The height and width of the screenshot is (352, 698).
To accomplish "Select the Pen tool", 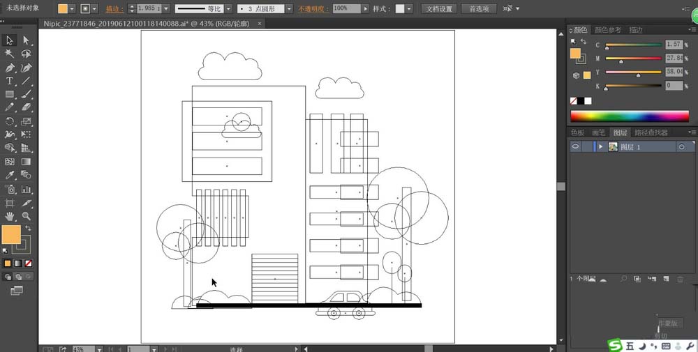I will point(9,68).
